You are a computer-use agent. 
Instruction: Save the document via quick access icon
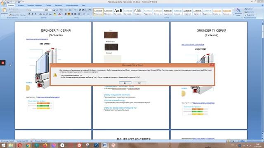click(8, 2)
